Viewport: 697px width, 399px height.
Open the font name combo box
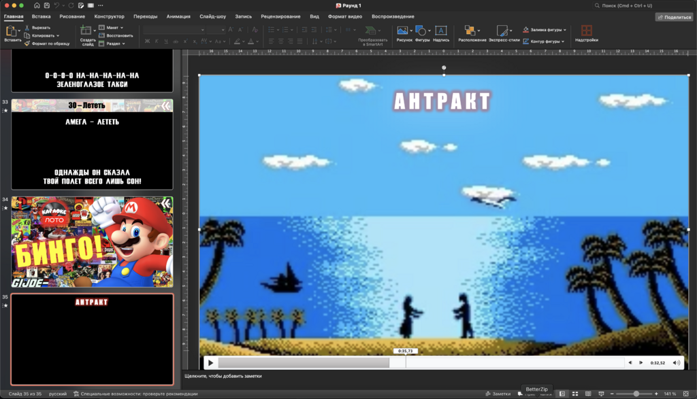(174, 30)
